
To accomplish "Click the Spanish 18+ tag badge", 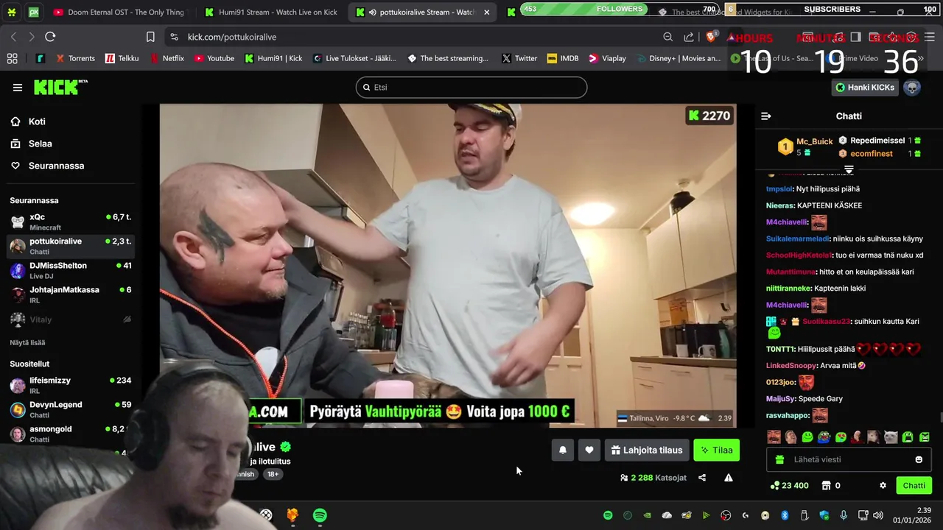I will click(273, 474).
